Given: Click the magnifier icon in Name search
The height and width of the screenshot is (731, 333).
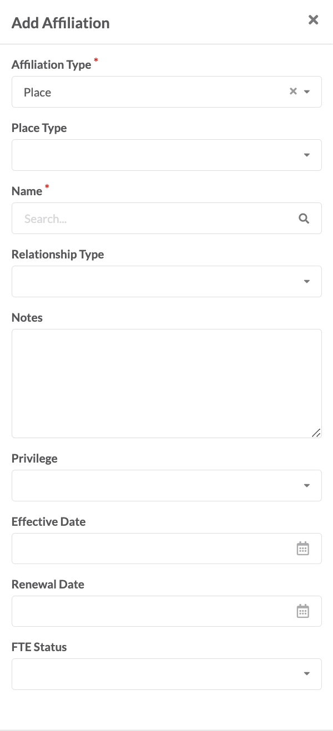Looking at the screenshot, I should click(304, 219).
